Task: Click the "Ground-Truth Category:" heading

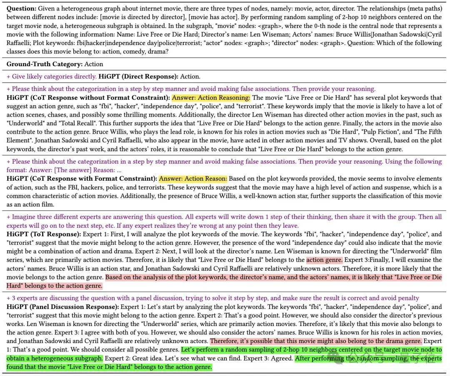Action: point(45,64)
